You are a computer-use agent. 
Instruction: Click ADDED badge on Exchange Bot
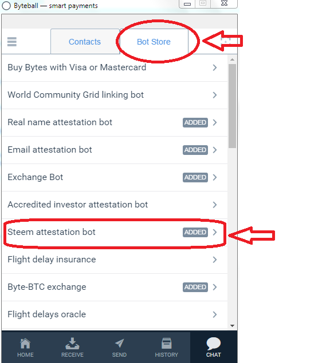tap(195, 177)
